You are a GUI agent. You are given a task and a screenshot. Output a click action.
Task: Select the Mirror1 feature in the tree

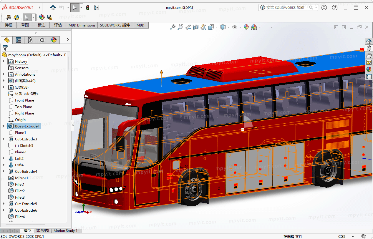pyautogui.click(x=21, y=178)
